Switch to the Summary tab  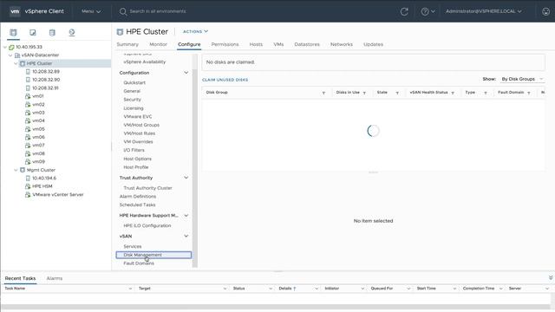click(127, 44)
